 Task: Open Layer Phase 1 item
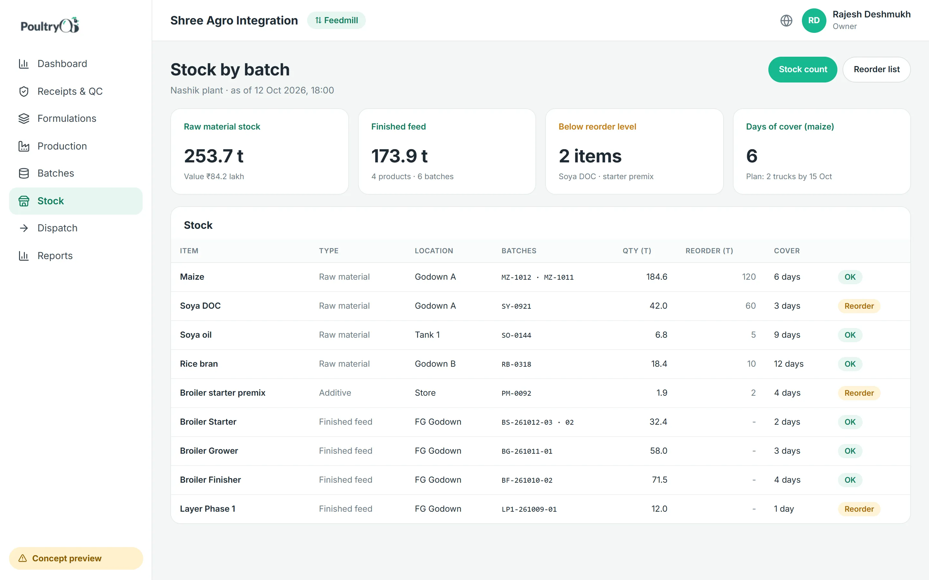pyautogui.click(x=207, y=509)
